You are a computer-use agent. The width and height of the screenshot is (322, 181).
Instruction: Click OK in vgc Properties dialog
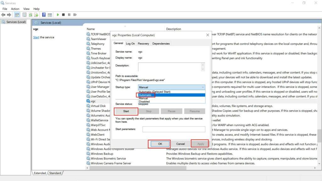pyautogui.click(x=160, y=144)
